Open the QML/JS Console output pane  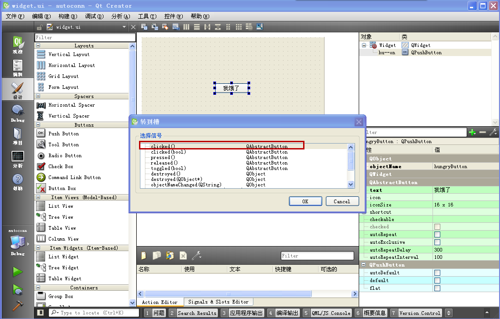pos(327,313)
